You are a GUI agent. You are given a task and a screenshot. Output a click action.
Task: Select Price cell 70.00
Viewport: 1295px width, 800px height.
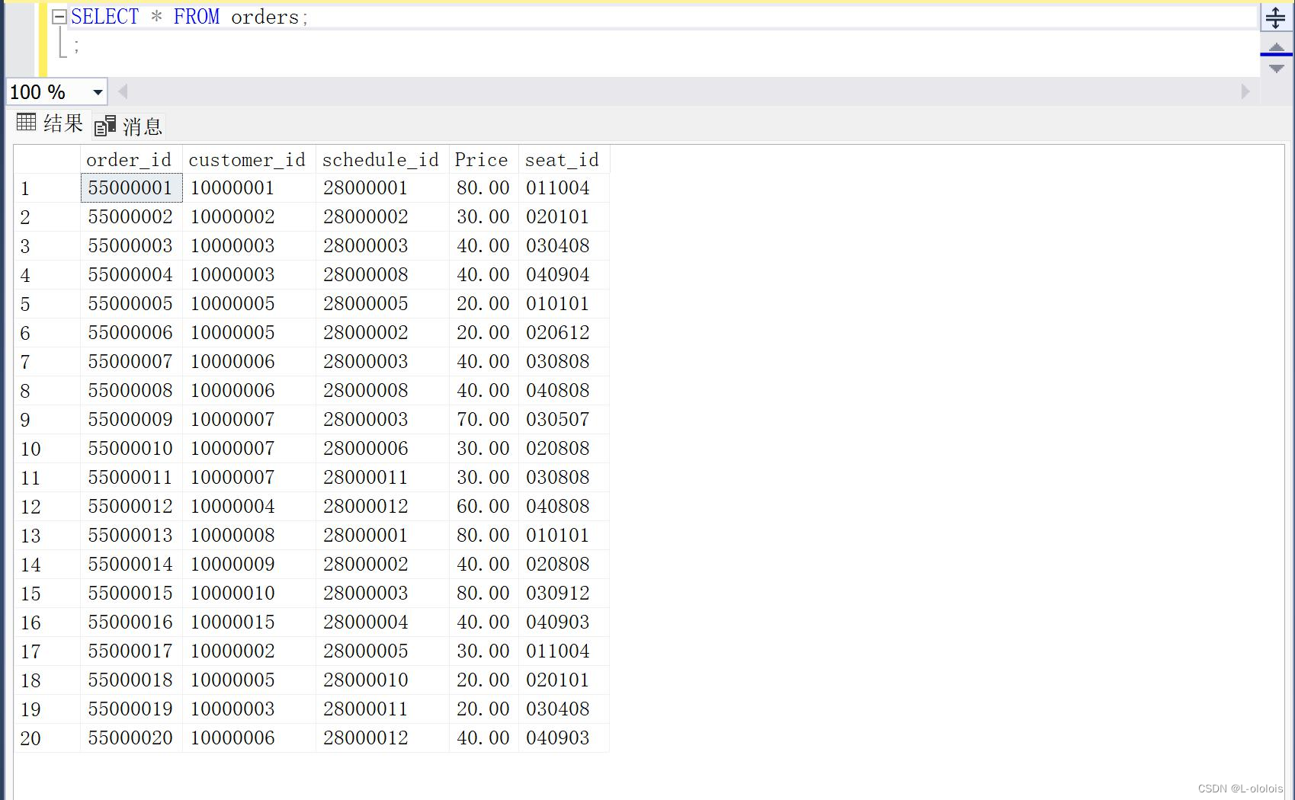[x=483, y=419]
